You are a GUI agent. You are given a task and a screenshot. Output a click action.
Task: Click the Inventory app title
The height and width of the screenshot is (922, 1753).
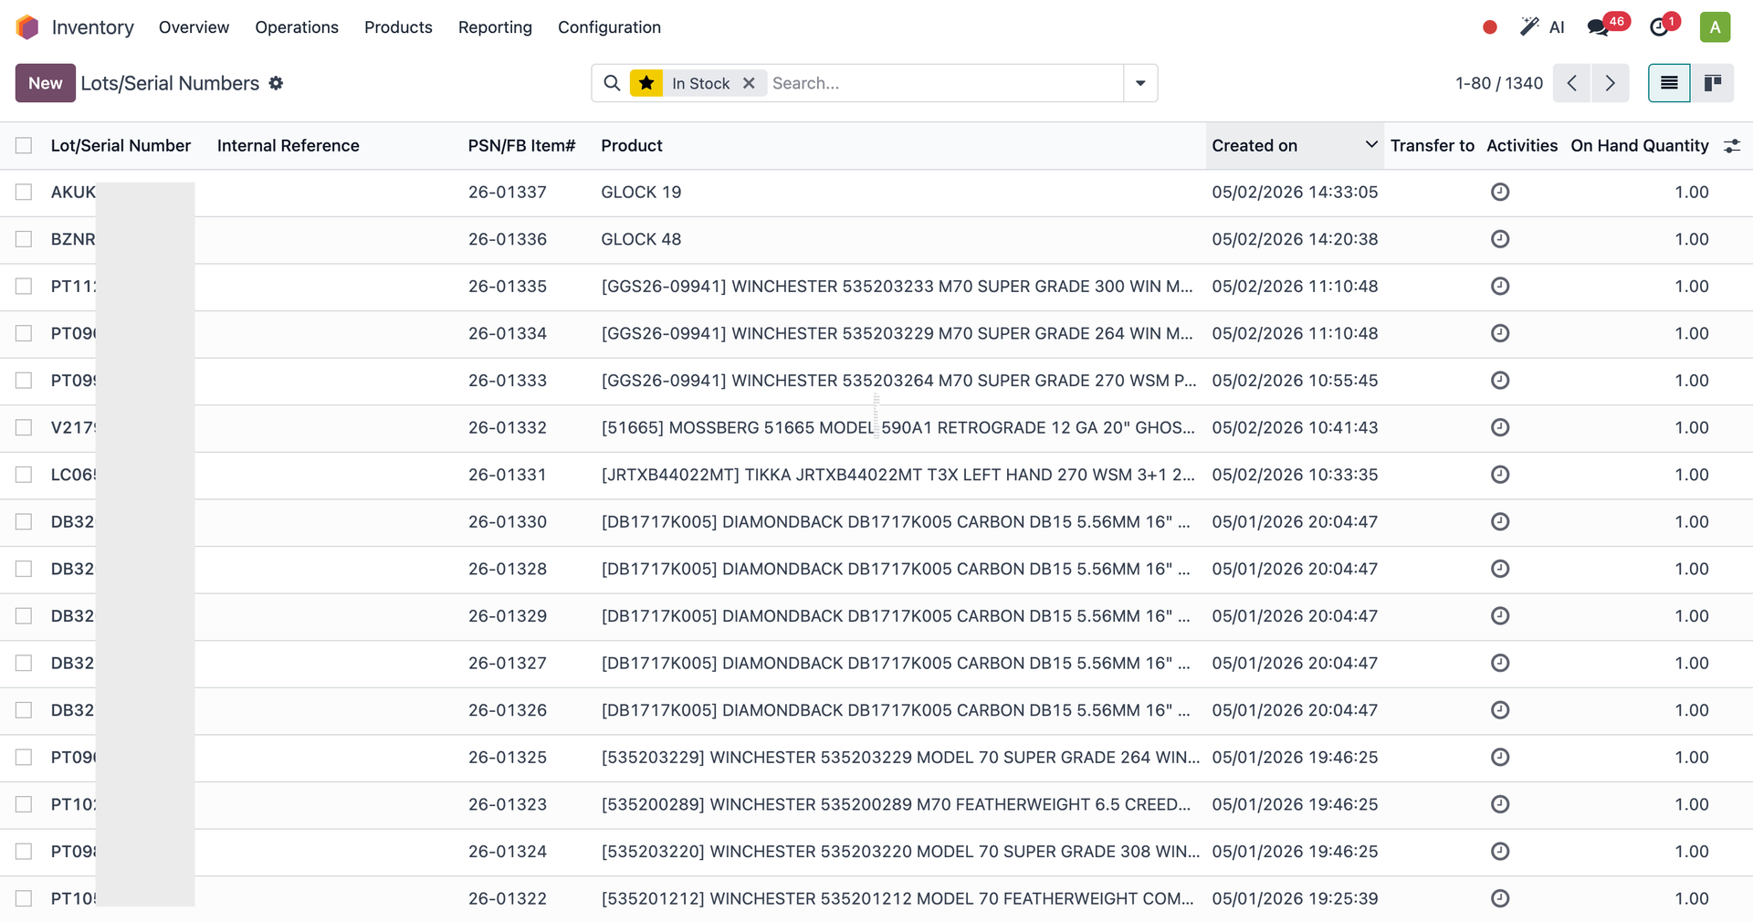point(92,27)
